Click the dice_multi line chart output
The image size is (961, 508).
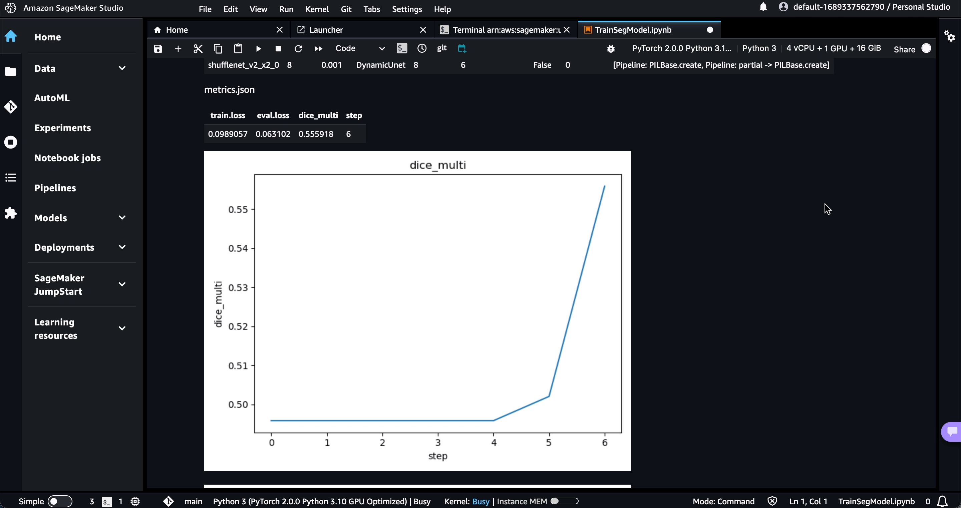(x=417, y=310)
